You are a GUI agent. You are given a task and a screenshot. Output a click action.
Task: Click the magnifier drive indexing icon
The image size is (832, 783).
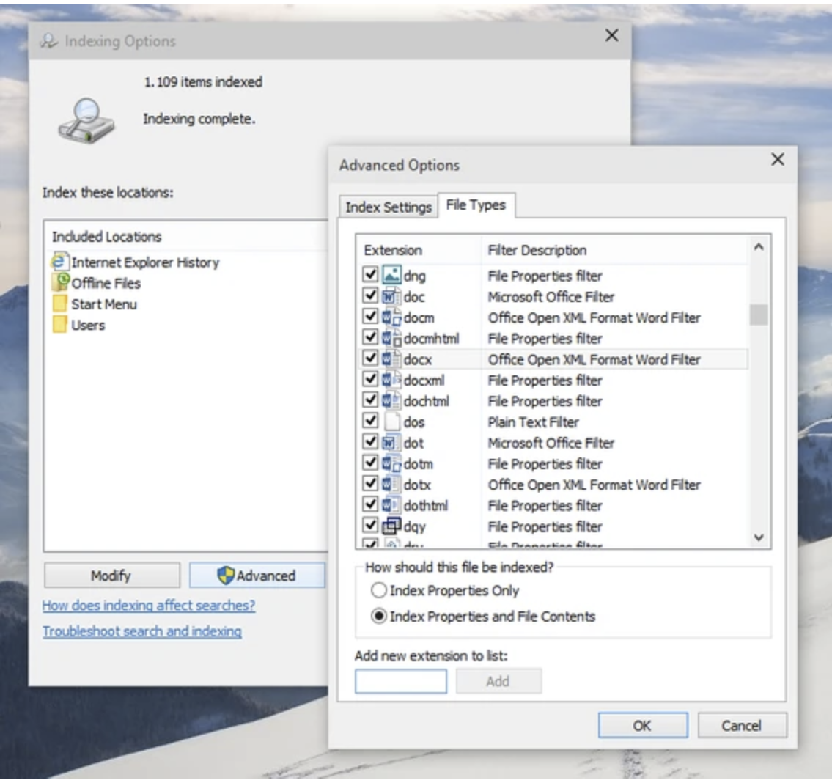tap(86, 120)
